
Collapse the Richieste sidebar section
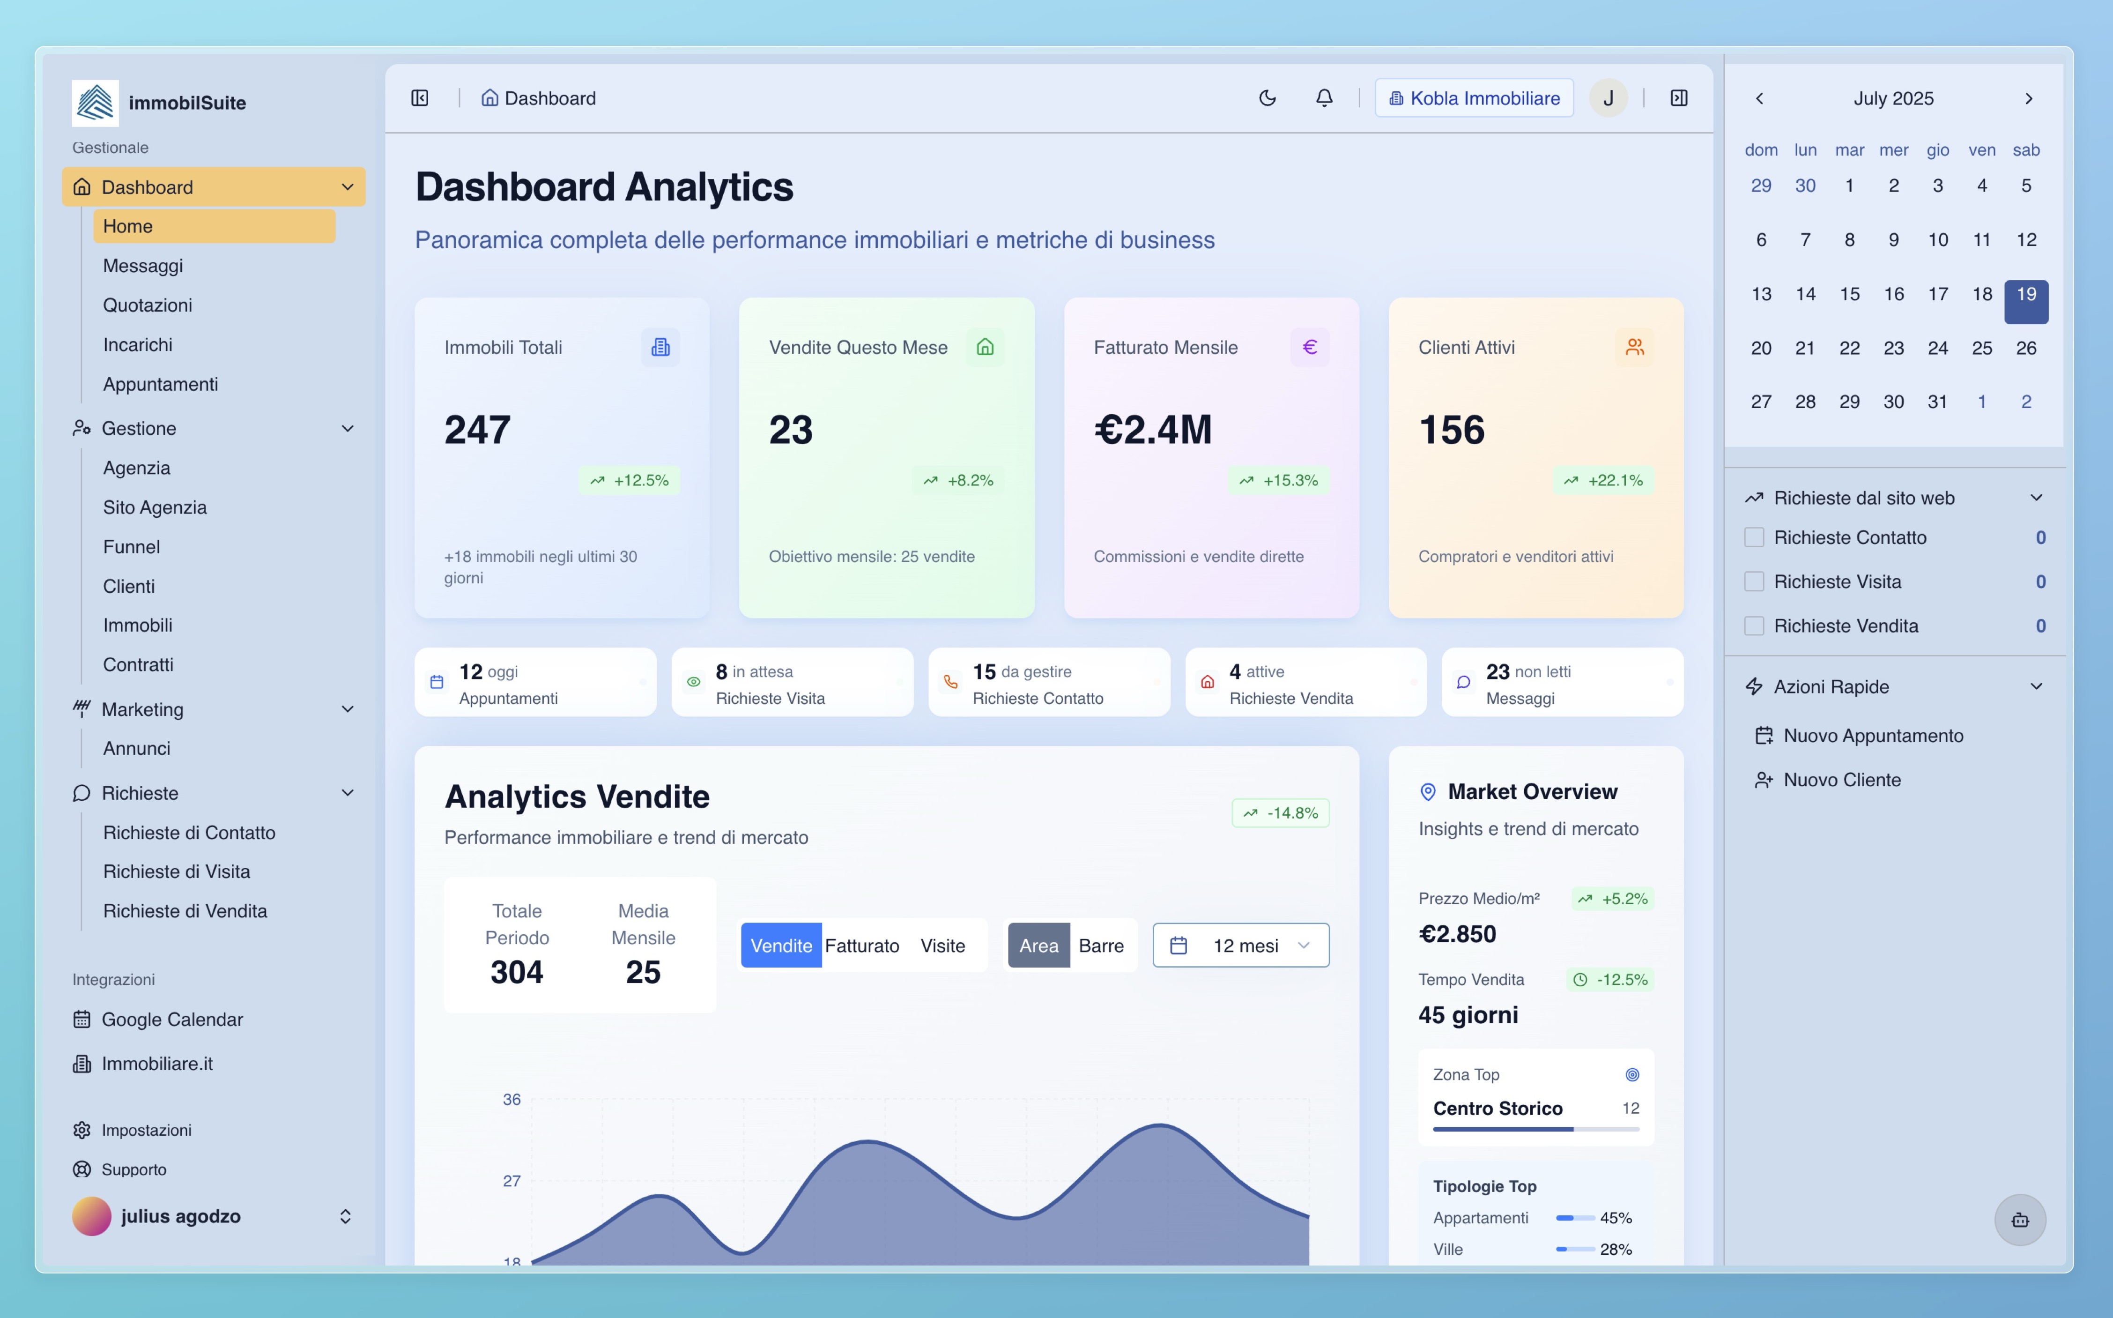pyautogui.click(x=348, y=792)
